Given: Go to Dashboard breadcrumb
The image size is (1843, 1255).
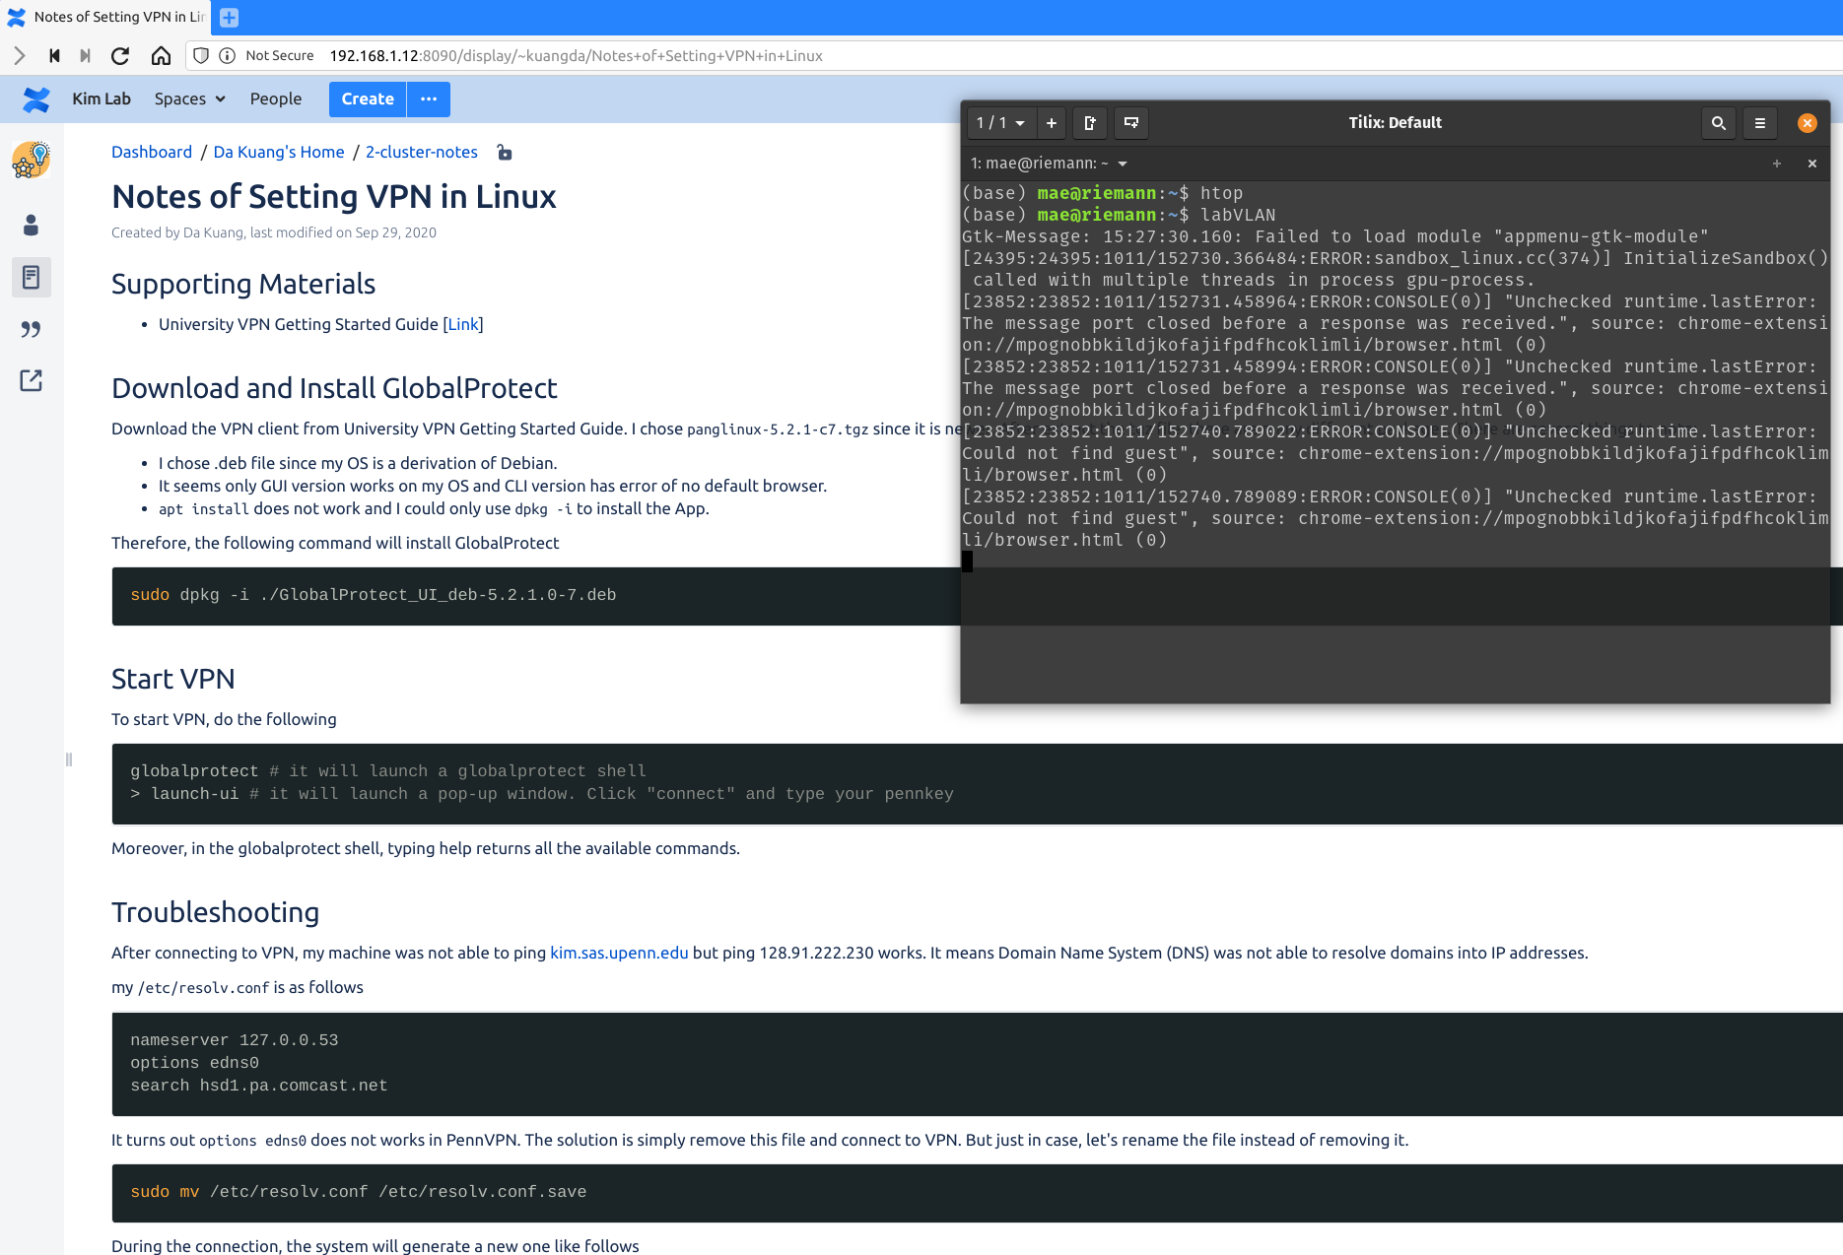Looking at the screenshot, I should [x=152, y=152].
